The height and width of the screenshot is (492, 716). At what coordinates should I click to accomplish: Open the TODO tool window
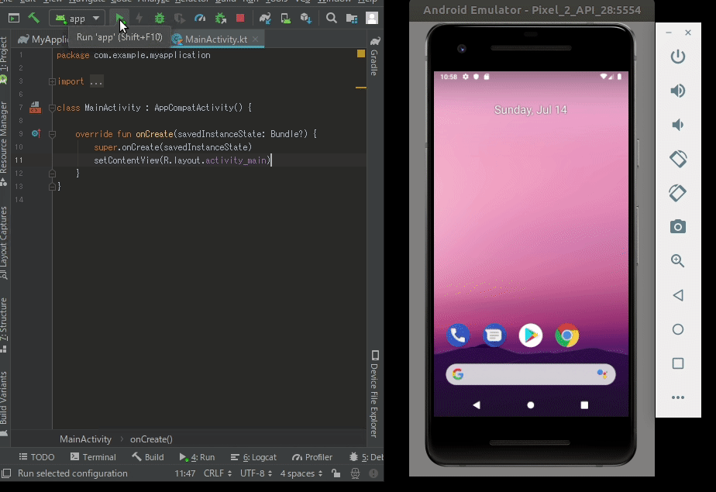coord(36,457)
